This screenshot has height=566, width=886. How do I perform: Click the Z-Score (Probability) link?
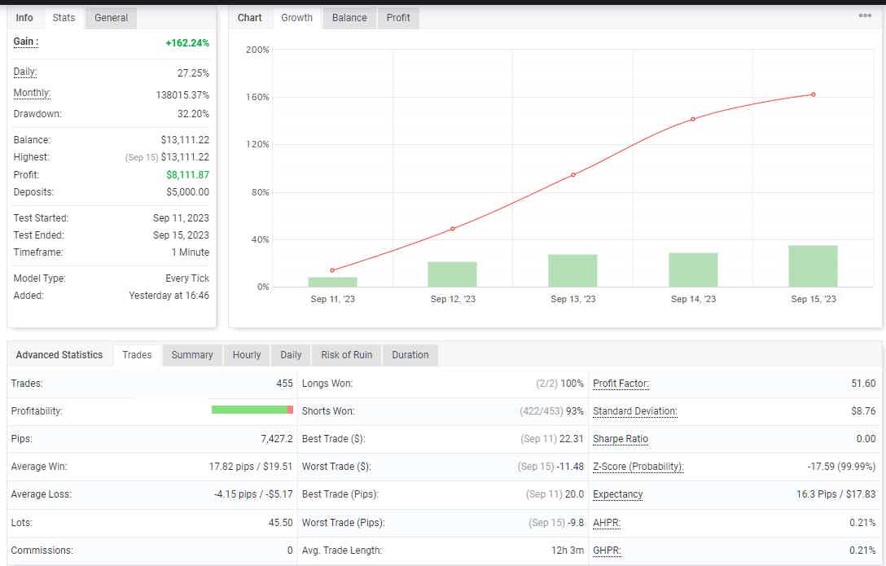click(638, 467)
